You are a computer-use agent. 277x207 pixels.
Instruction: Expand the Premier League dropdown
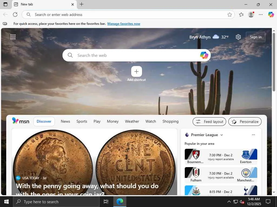(x=222, y=135)
